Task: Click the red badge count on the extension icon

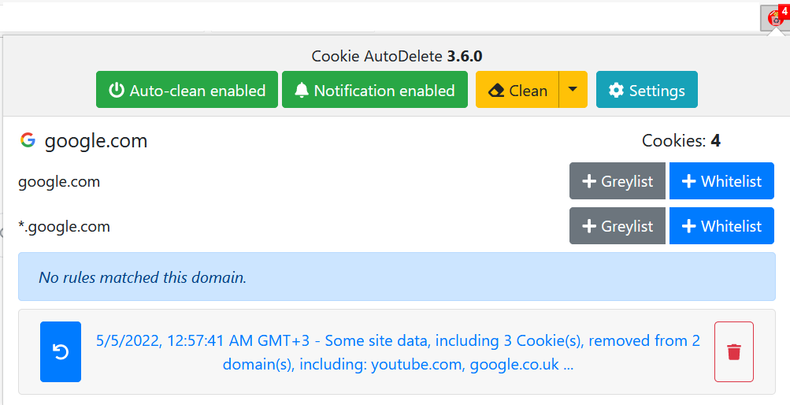Action: tap(784, 10)
